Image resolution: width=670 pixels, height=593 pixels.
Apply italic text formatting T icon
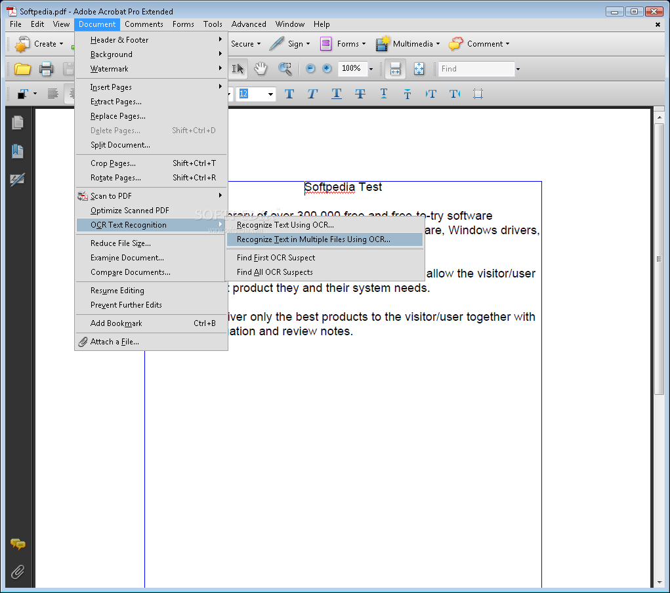312,94
